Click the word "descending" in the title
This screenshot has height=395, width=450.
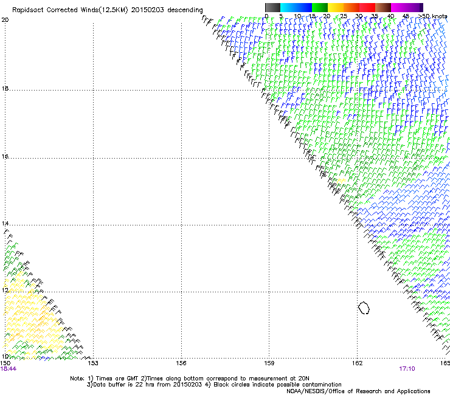click(x=185, y=10)
